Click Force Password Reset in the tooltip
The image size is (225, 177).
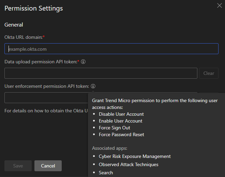[121, 134]
